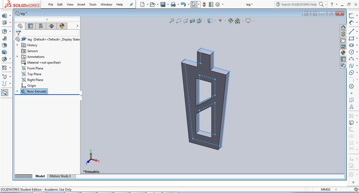Open SOLIDWORKS Resources home tab in task pane
This screenshot has width=359, height=193.
click(343, 28)
